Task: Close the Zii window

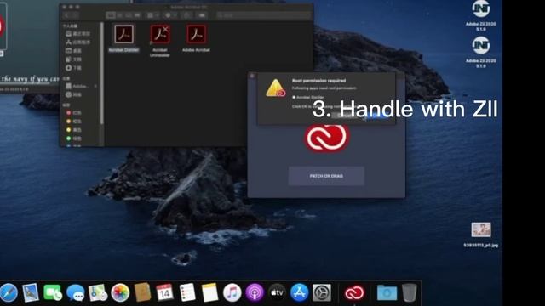Action: (x=252, y=76)
